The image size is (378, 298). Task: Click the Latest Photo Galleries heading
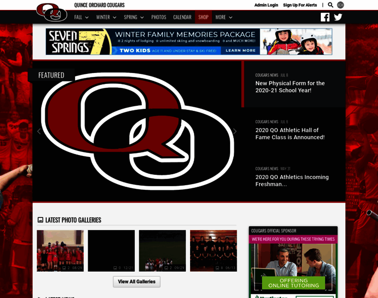point(73,220)
